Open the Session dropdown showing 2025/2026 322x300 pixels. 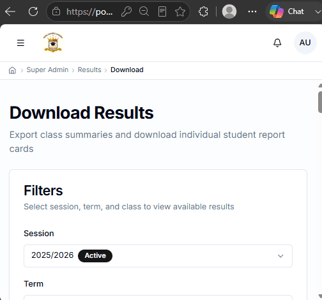pyautogui.click(x=158, y=256)
